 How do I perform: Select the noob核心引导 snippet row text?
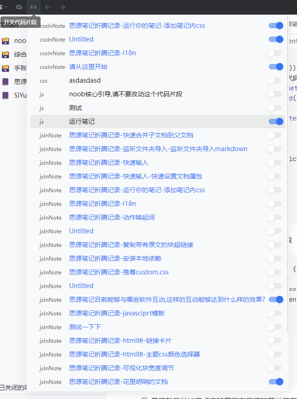[125, 94]
